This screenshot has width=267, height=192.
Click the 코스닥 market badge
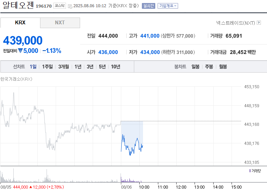click(60, 6)
